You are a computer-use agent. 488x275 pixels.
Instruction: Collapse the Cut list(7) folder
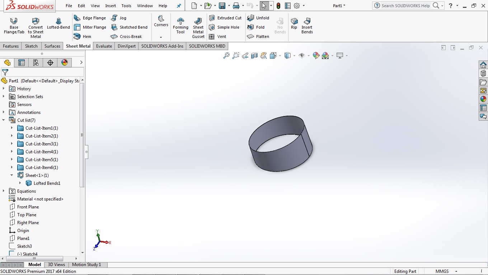pyautogui.click(x=4, y=120)
